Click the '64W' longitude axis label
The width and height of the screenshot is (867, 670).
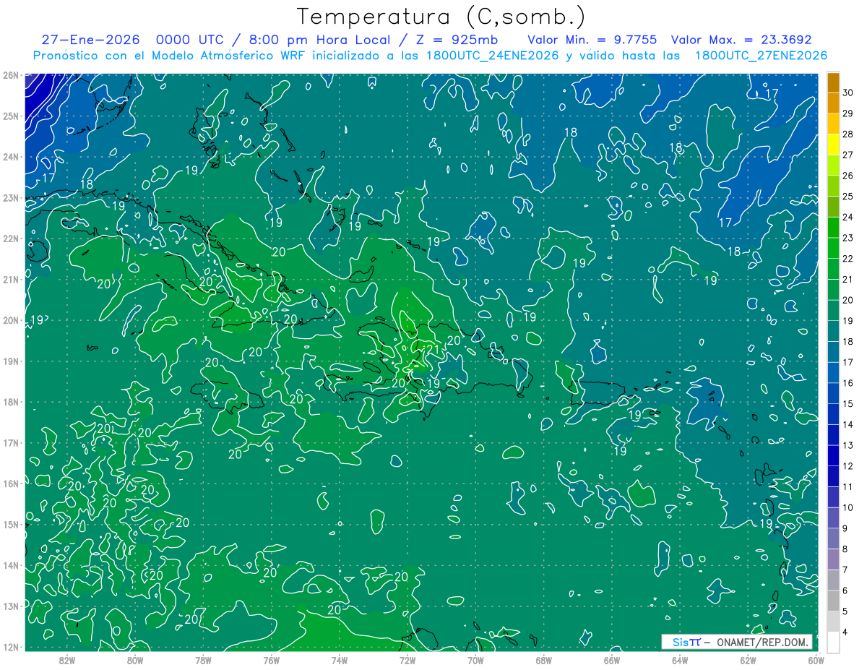680,660
